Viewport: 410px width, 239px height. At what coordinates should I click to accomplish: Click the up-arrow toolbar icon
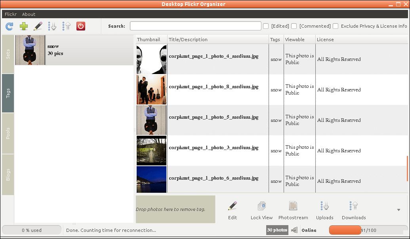(67, 26)
